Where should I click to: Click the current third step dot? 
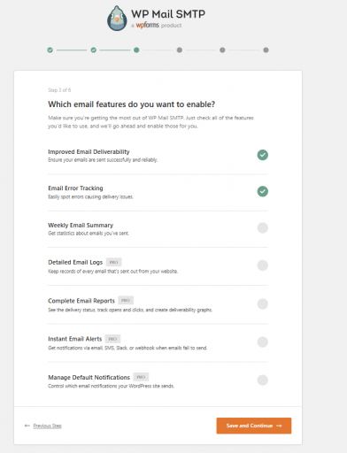pyautogui.click(x=136, y=50)
